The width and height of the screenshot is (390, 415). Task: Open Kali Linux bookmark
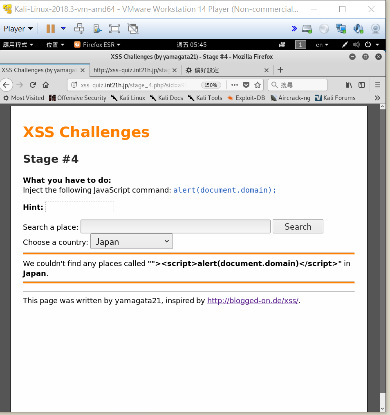click(x=128, y=98)
